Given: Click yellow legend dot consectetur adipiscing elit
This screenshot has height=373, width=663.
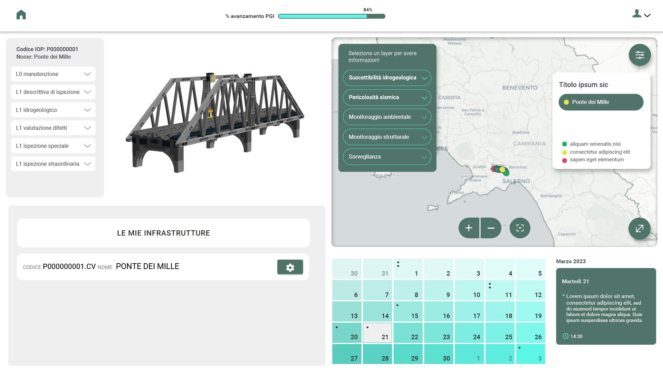Looking at the screenshot, I should pos(565,152).
